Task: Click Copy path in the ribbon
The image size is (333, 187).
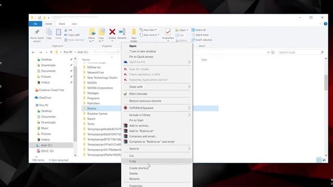Action: pyautogui.click(x=72, y=35)
